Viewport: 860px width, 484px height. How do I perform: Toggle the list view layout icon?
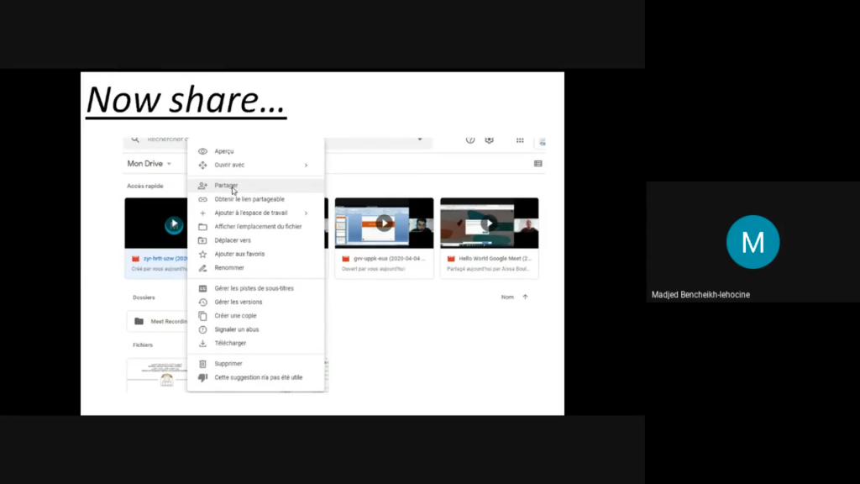point(537,164)
